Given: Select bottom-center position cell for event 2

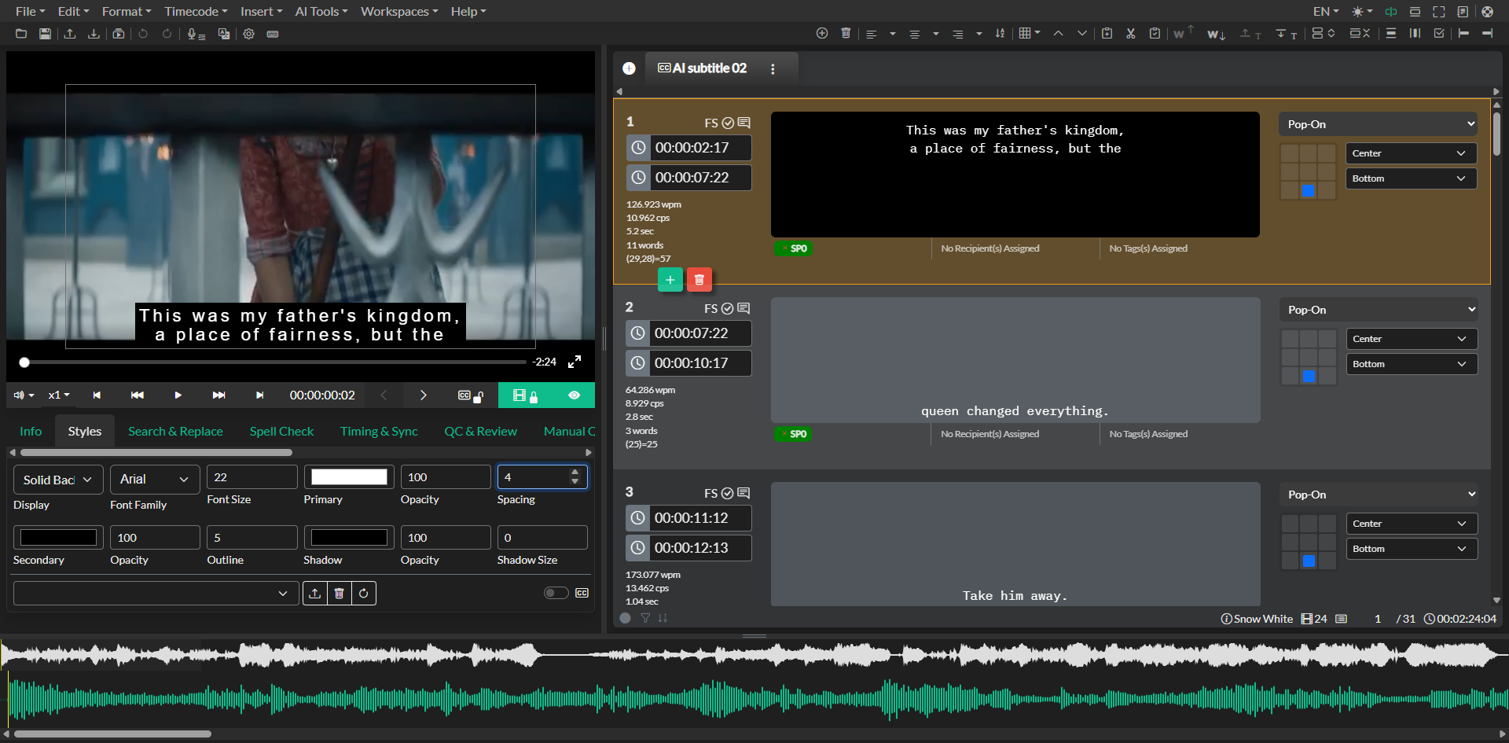Looking at the screenshot, I should tap(1309, 377).
